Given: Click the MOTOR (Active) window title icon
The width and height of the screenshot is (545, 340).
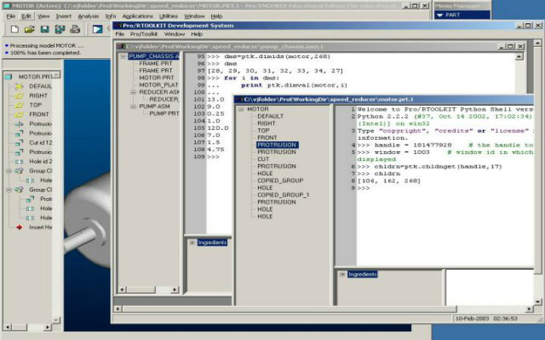Looking at the screenshot, I should tap(7, 6).
